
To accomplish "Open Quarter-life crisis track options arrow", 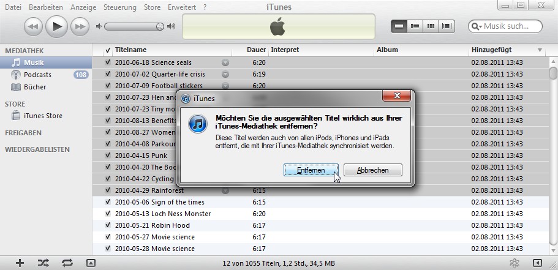I will click(225, 74).
